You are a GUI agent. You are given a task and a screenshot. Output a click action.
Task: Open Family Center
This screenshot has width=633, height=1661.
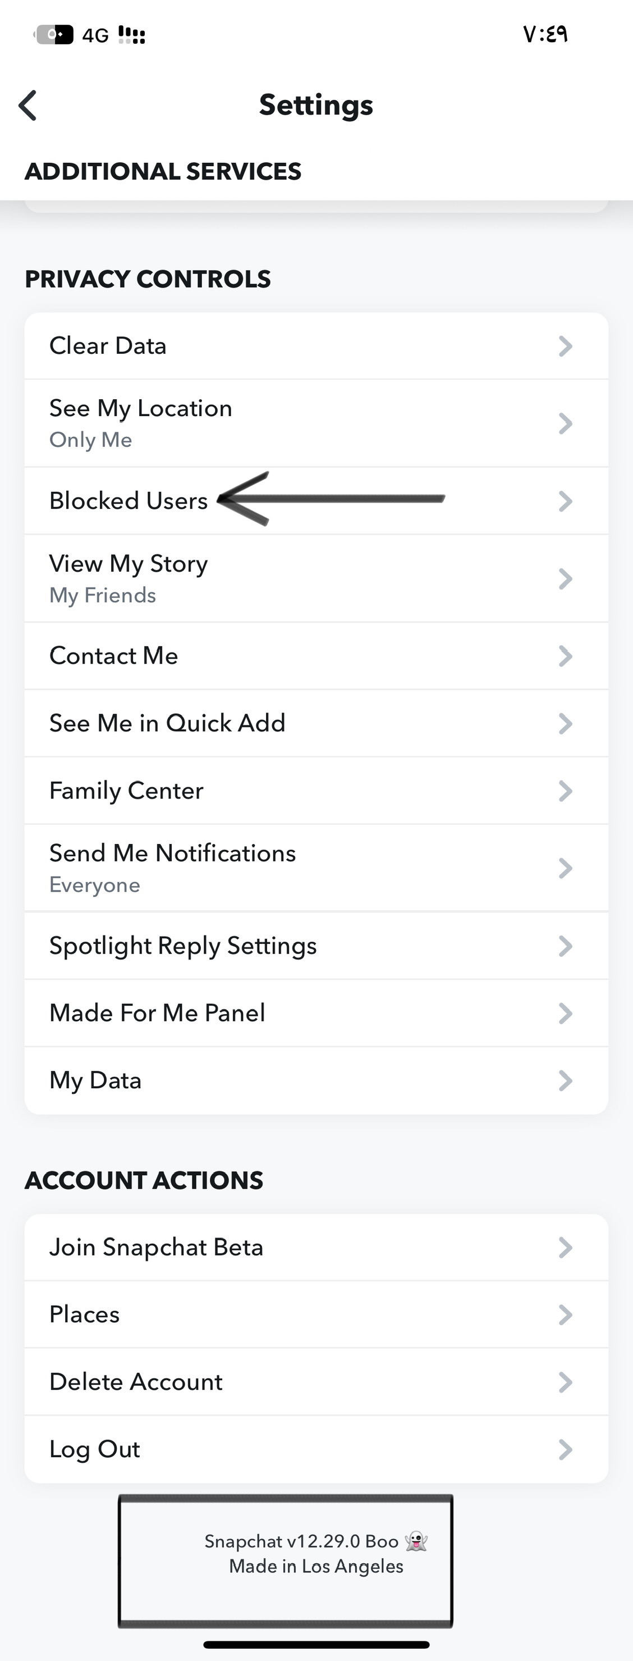coord(316,791)
